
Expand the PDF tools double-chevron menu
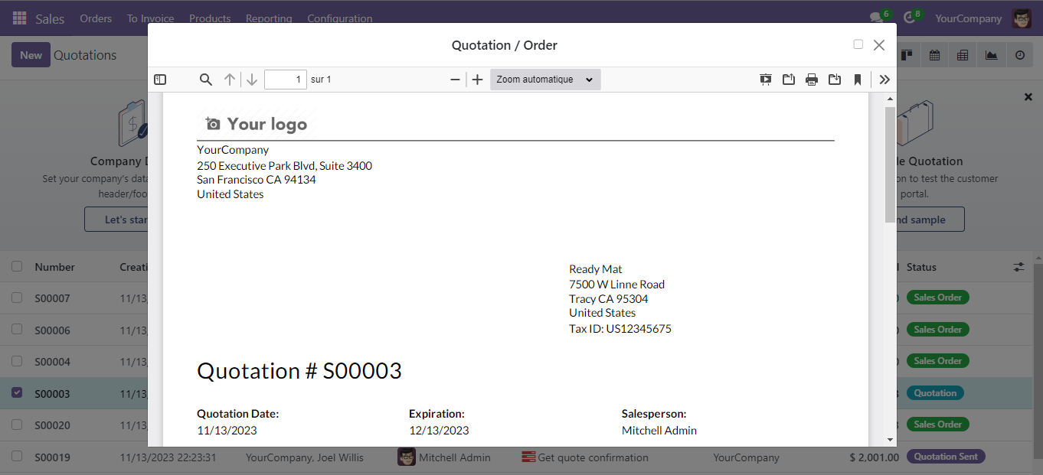pos(884,80)
